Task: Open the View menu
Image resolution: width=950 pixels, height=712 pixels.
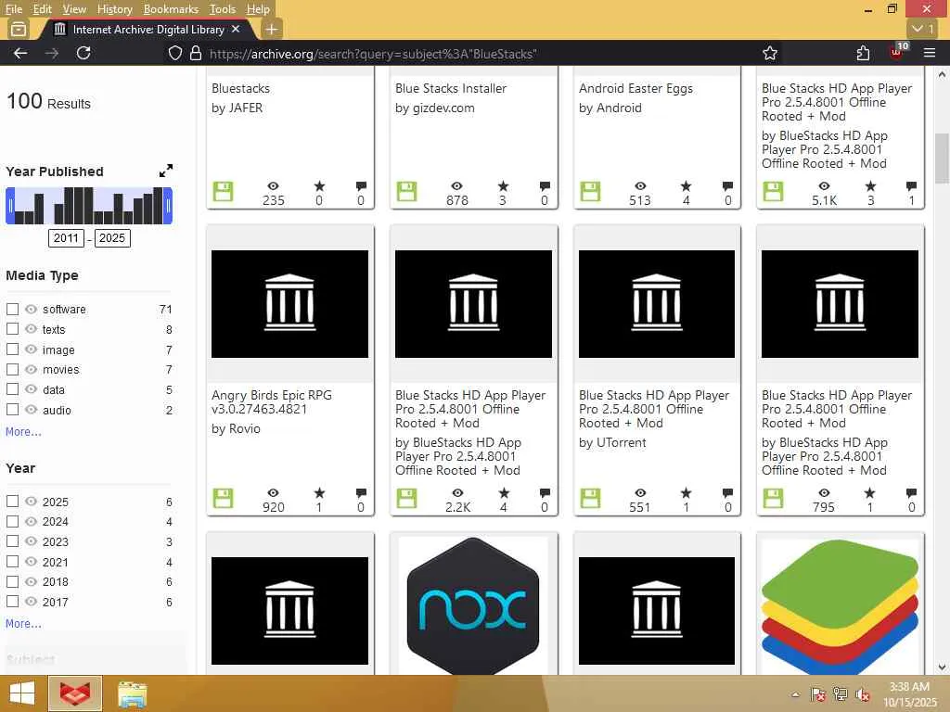Action: point(74,9)
